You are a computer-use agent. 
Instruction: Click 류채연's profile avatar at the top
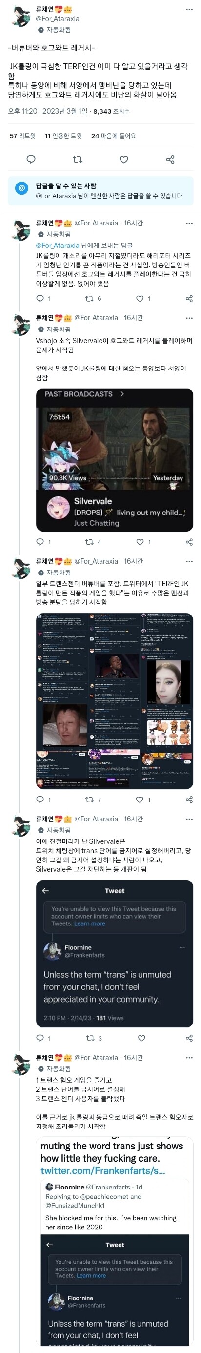(20, 17)
